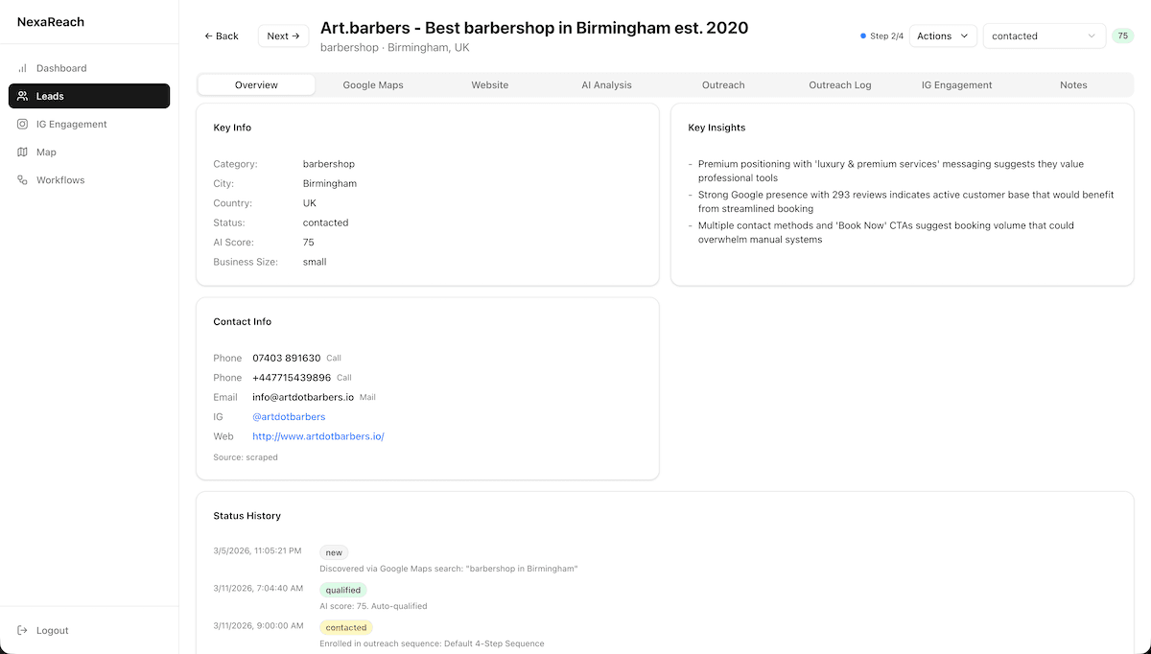
Task: Open the AI Analysis tab
Action: click(x=606, y=84)
